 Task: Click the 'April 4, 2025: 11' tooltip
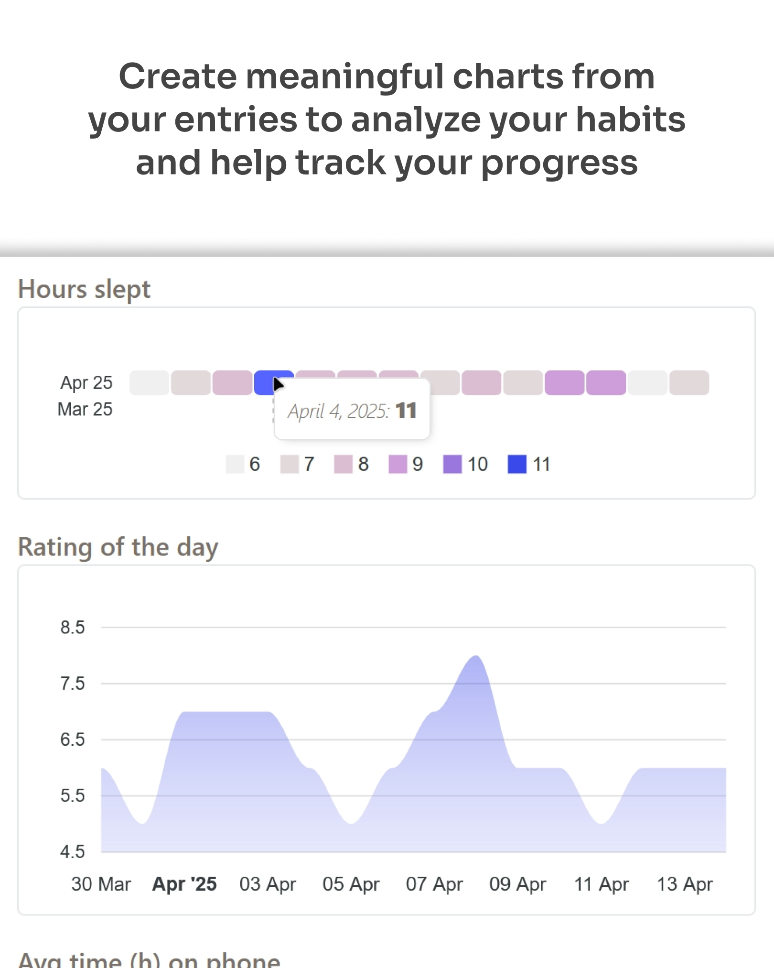click(x=352, y=410)
